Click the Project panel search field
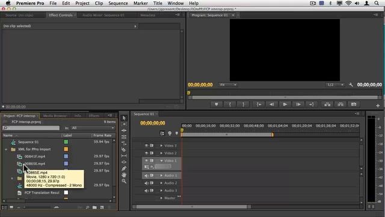 coord(31,128)
